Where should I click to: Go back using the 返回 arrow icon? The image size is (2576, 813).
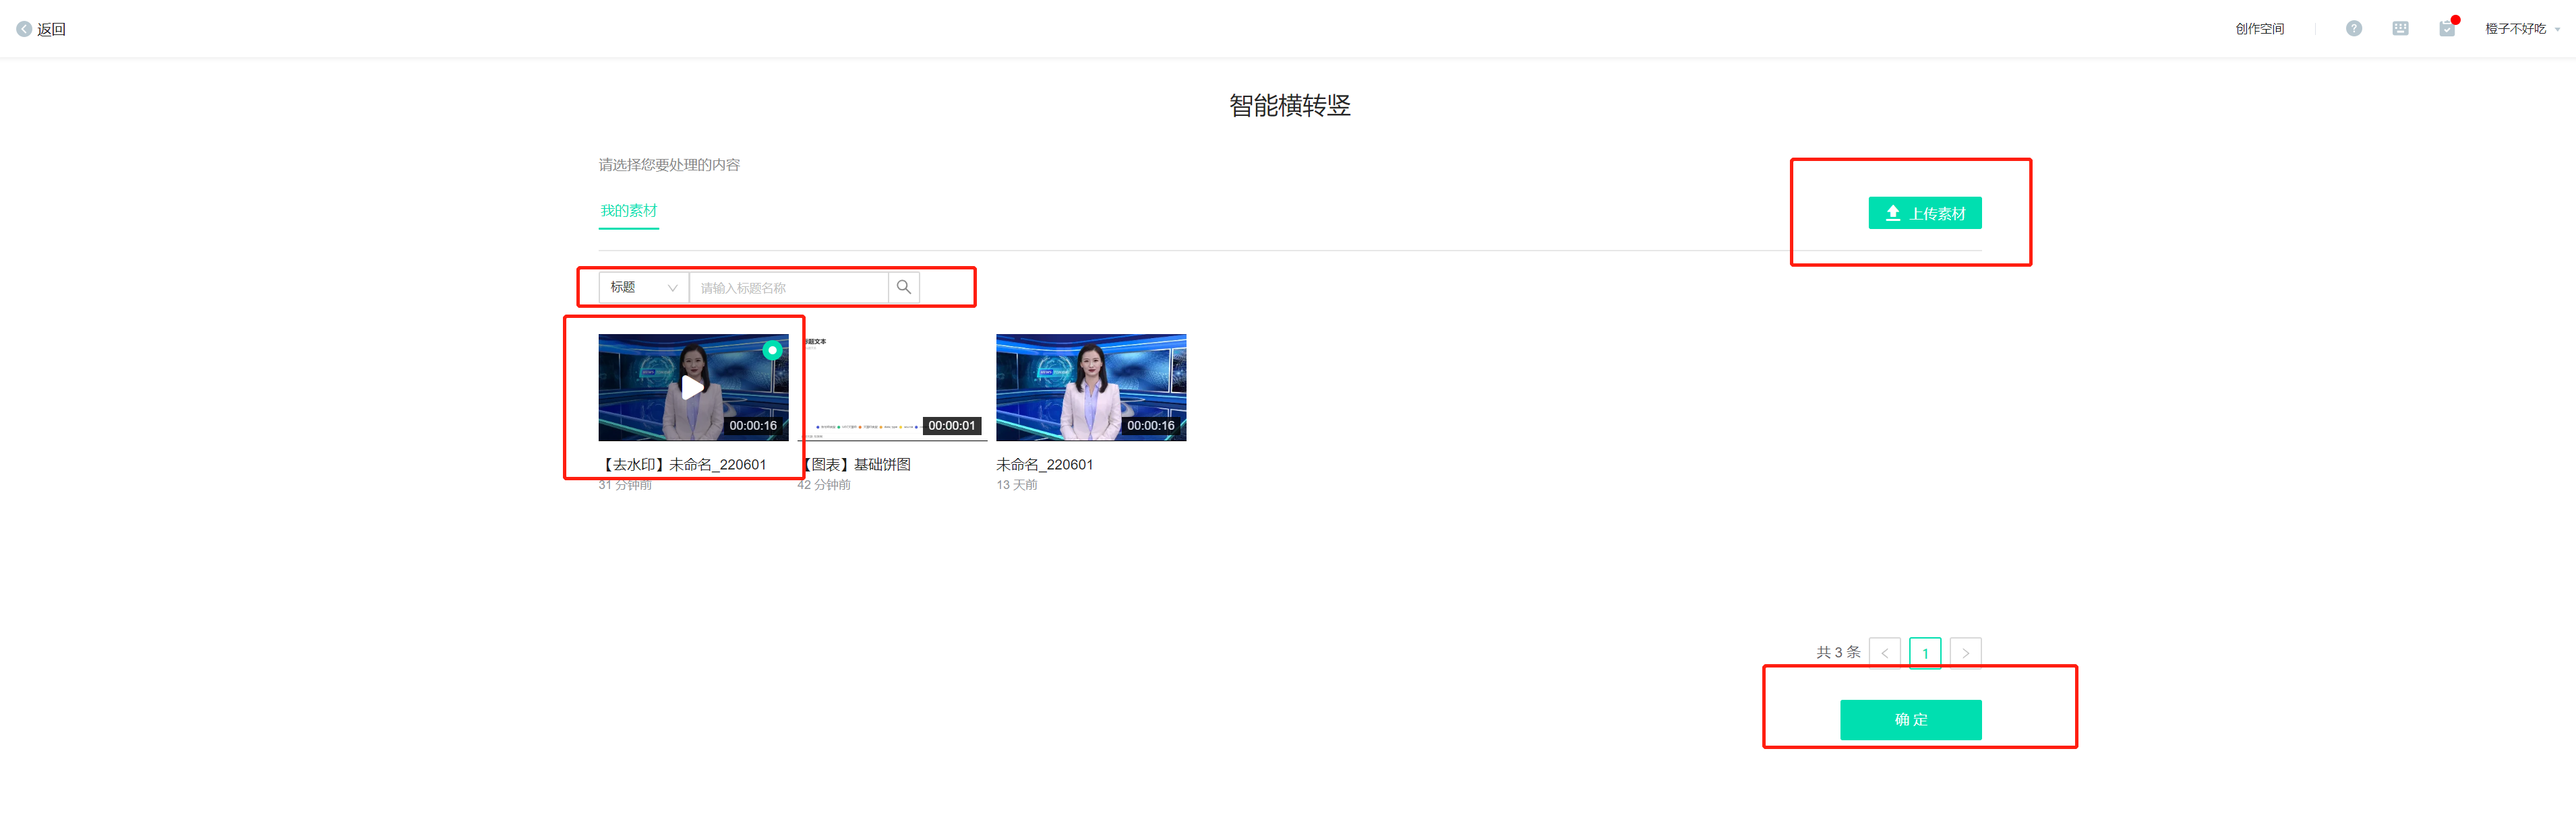click(x=24, y=29)
